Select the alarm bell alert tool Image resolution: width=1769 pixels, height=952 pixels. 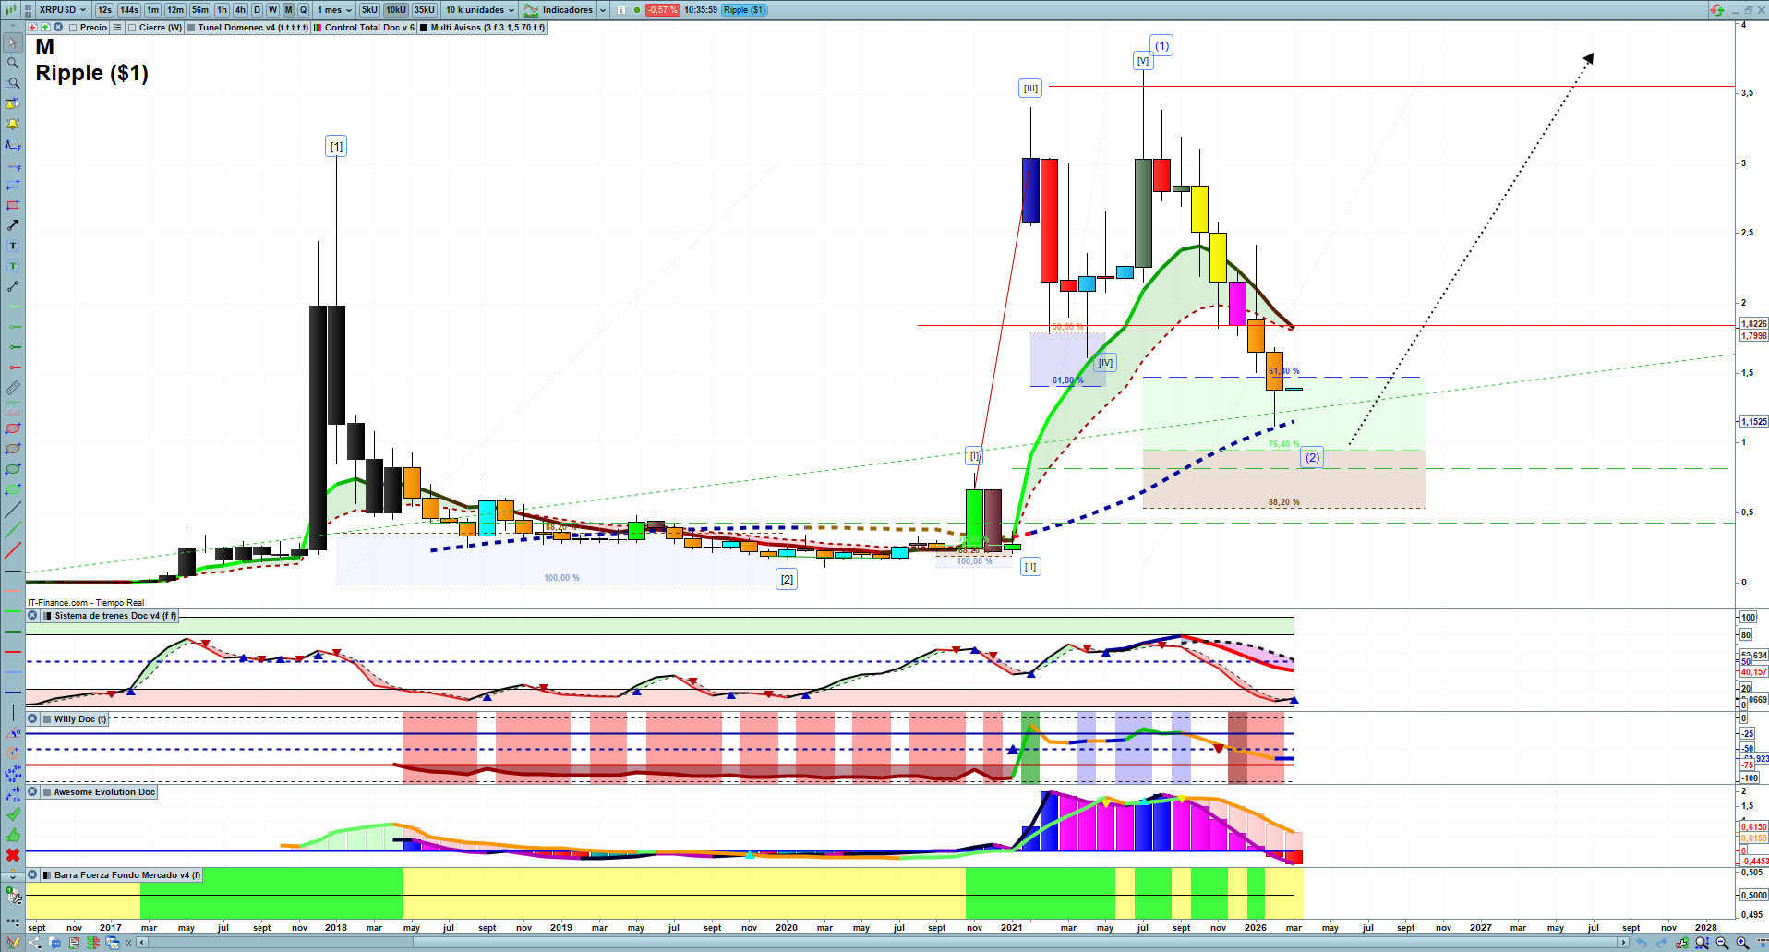13,124
